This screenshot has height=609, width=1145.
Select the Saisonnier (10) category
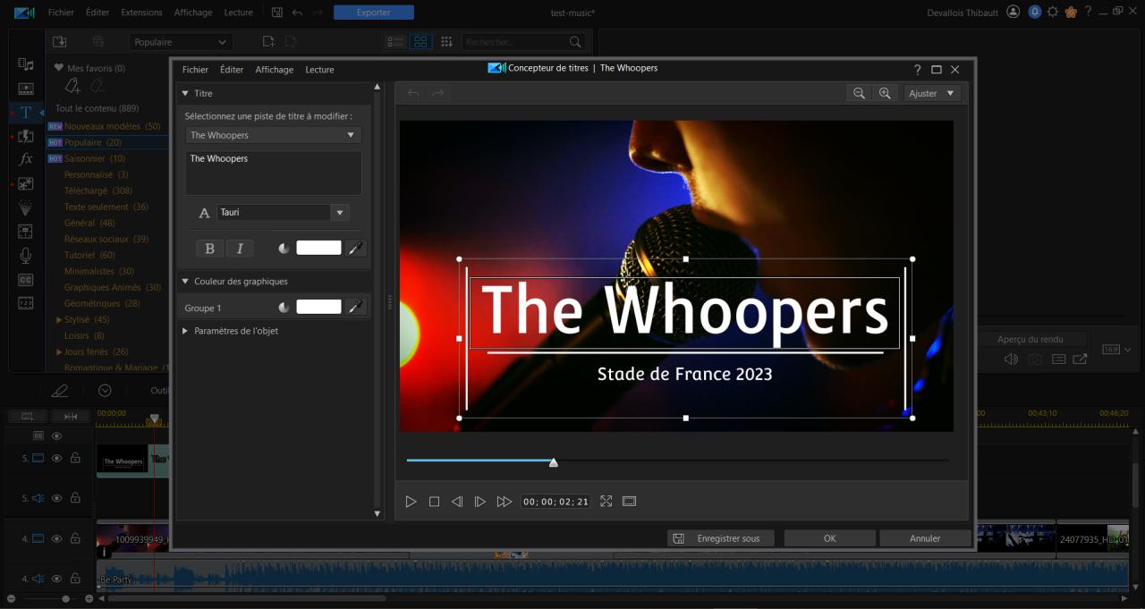tap(95, 158)
